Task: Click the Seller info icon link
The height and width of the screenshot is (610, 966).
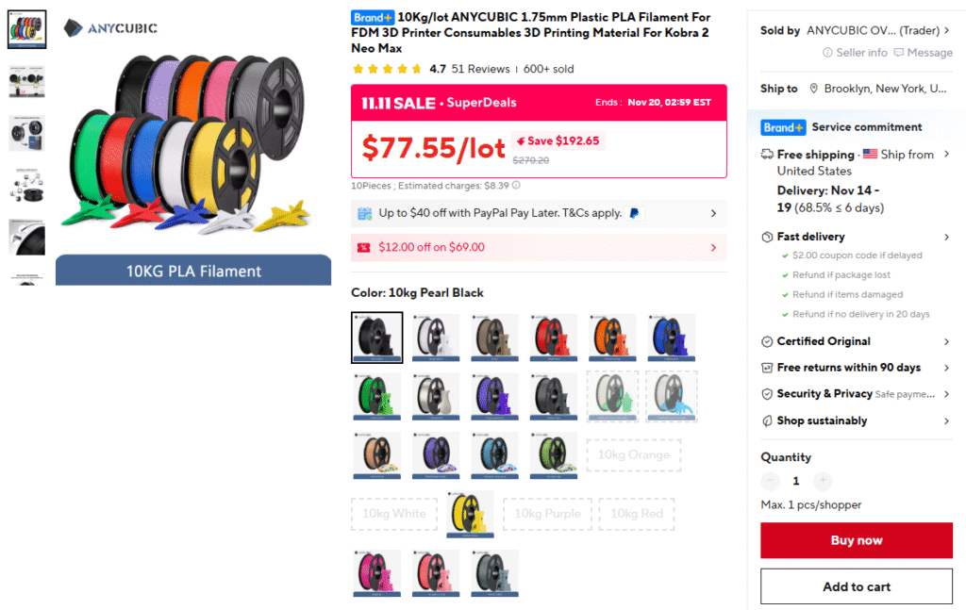Action: [827, 53]
